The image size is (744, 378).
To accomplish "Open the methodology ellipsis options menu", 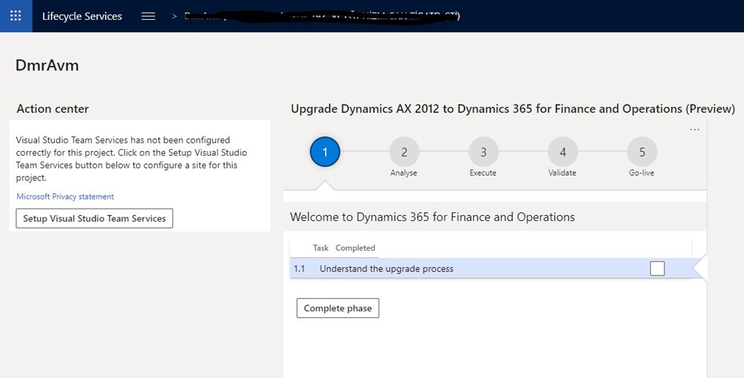I will coord(694,130).
